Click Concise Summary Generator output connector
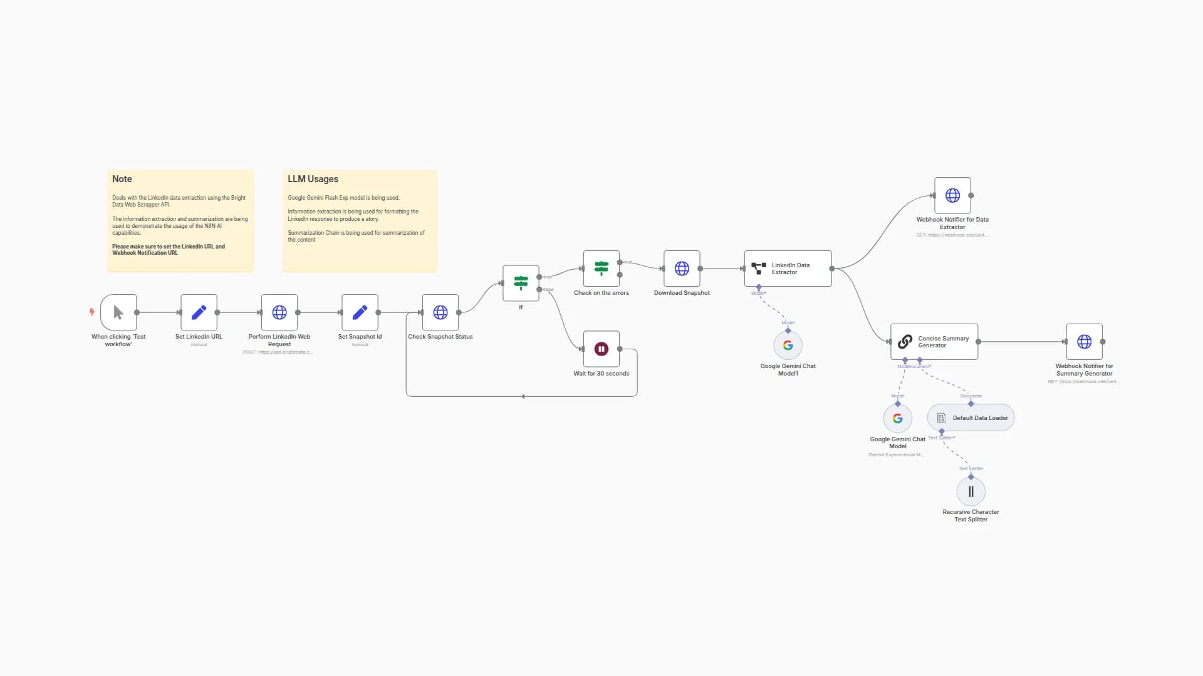Viewport: 1203px width, 676px height. click(978, 342)
